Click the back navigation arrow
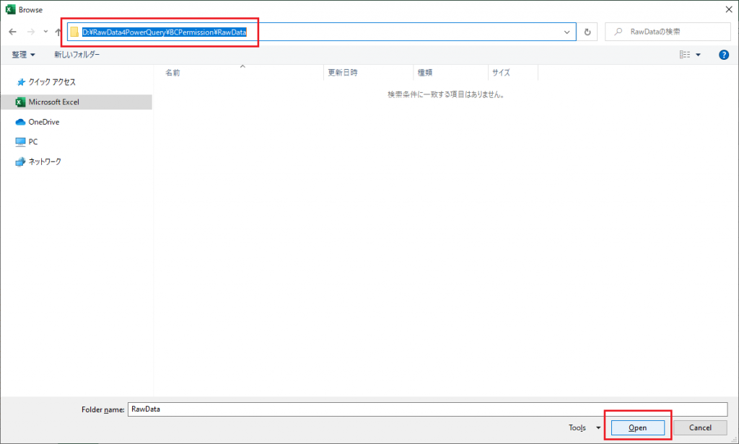739x444 pixels. point(12,32)
